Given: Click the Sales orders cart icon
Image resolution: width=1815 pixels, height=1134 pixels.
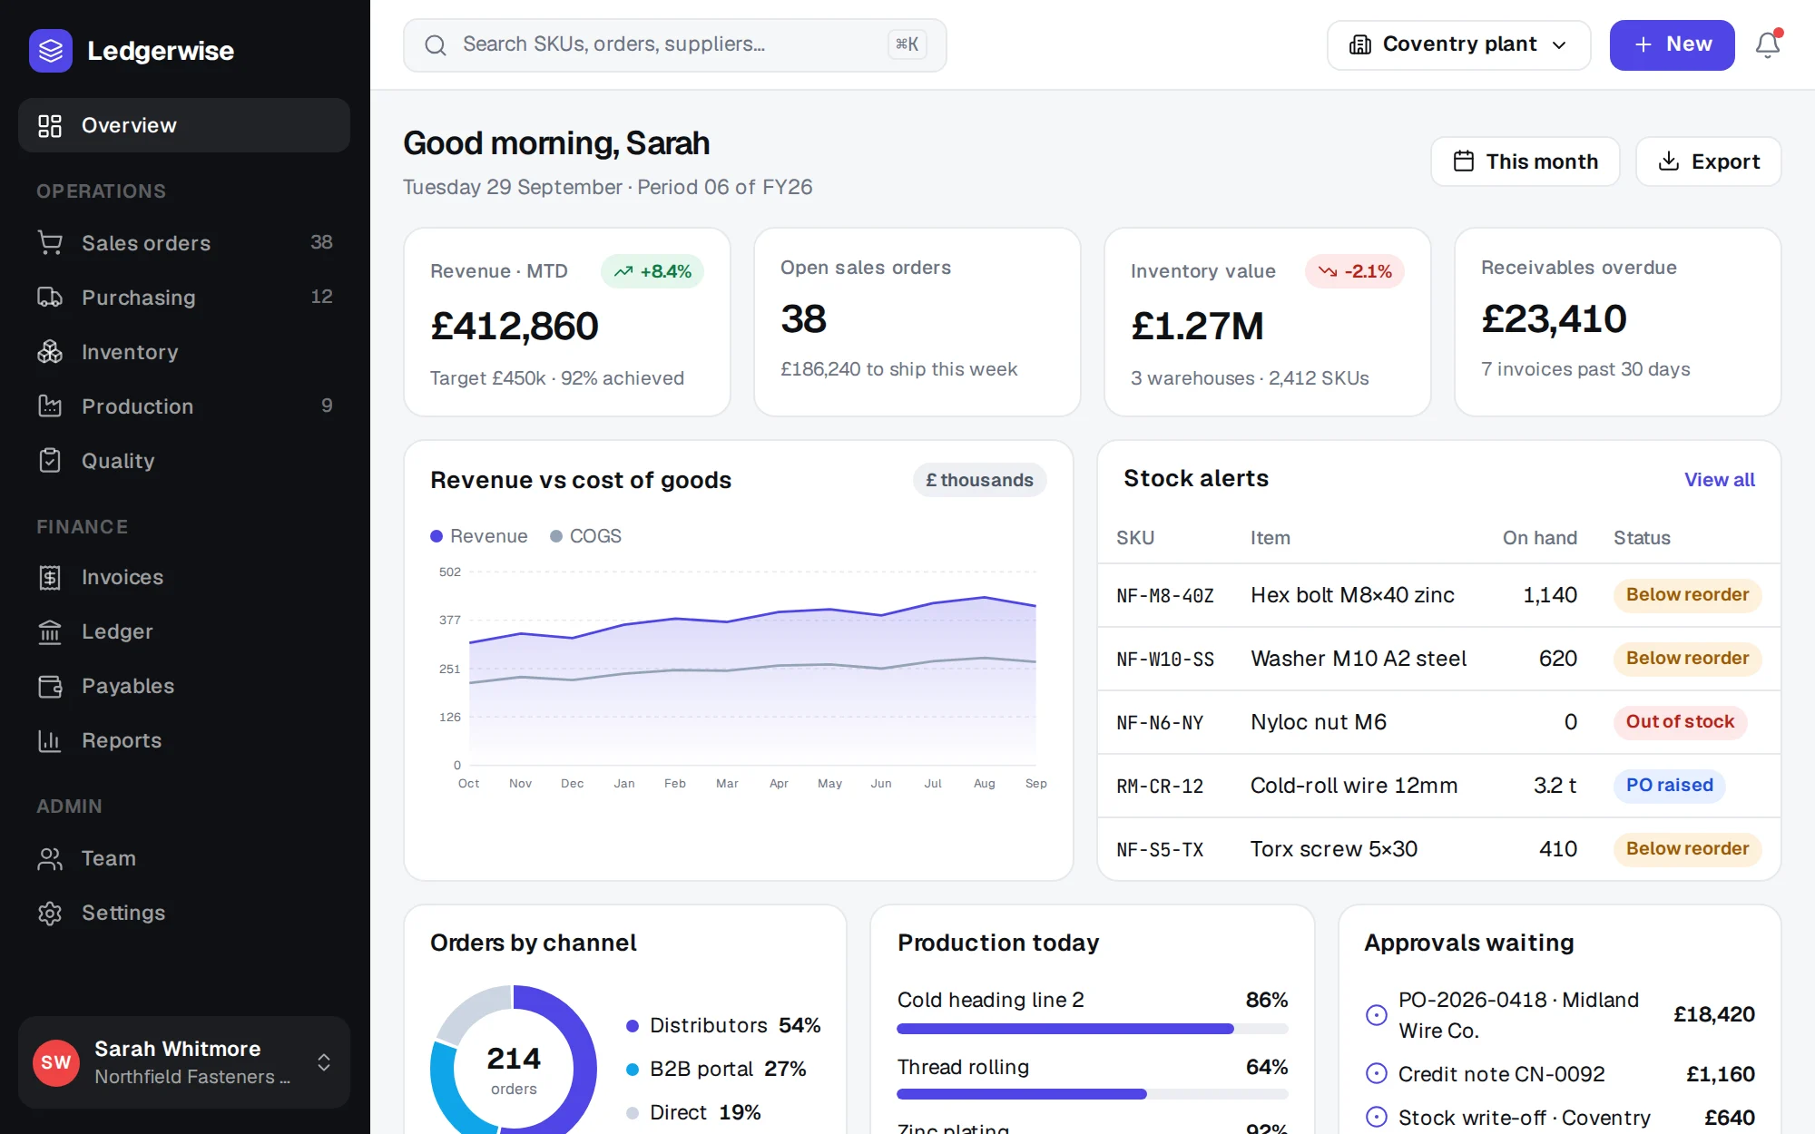Looking at the screenshot, I should pos(50,242).
